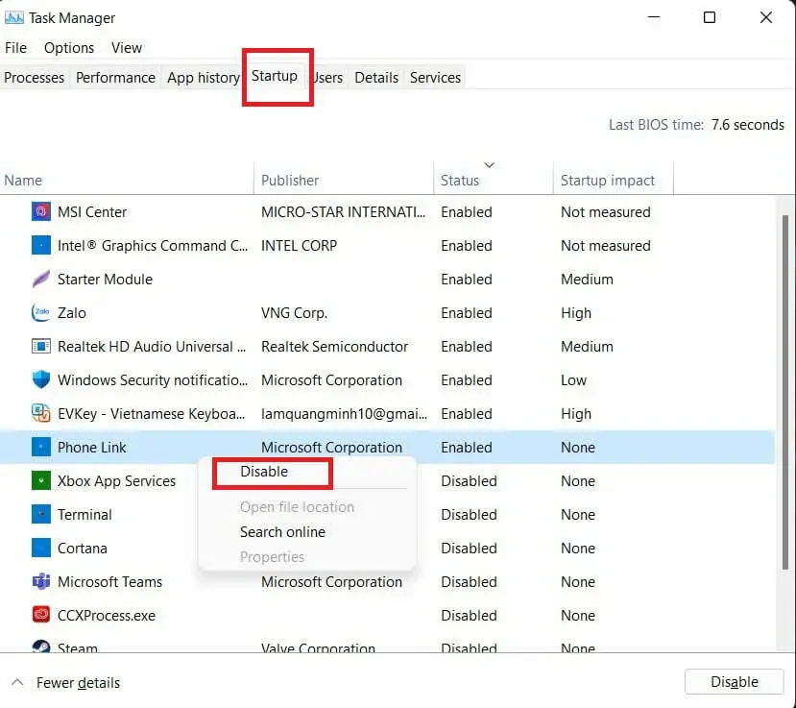Open the Services tab
The width and height of the screenshot is (796, 708).
click(435, 78)
